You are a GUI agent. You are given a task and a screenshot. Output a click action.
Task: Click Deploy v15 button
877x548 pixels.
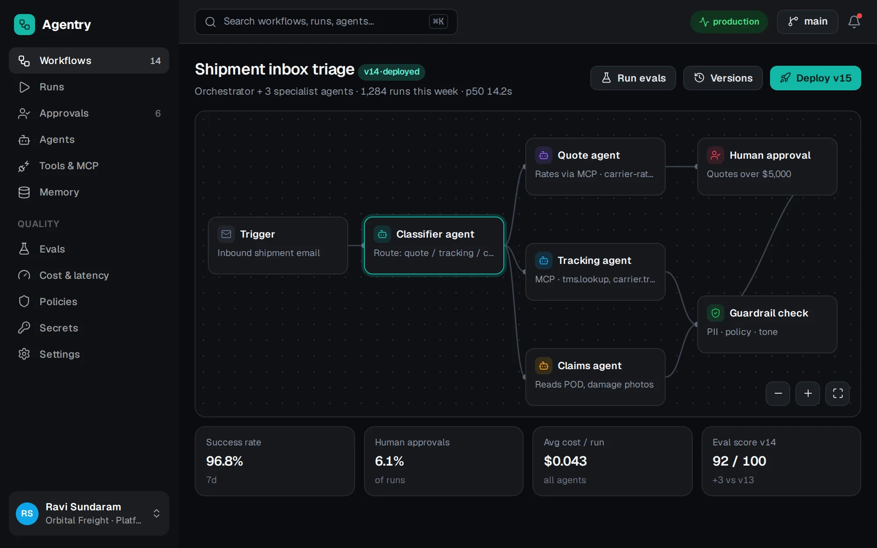(x=816, y=78)
